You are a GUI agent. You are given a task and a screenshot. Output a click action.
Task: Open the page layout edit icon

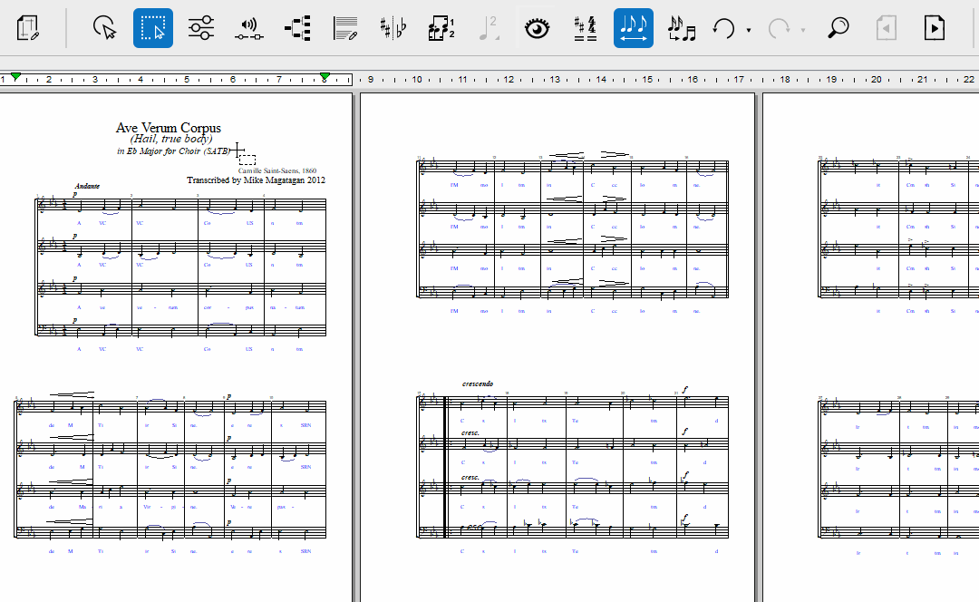(x=28, y=28)
